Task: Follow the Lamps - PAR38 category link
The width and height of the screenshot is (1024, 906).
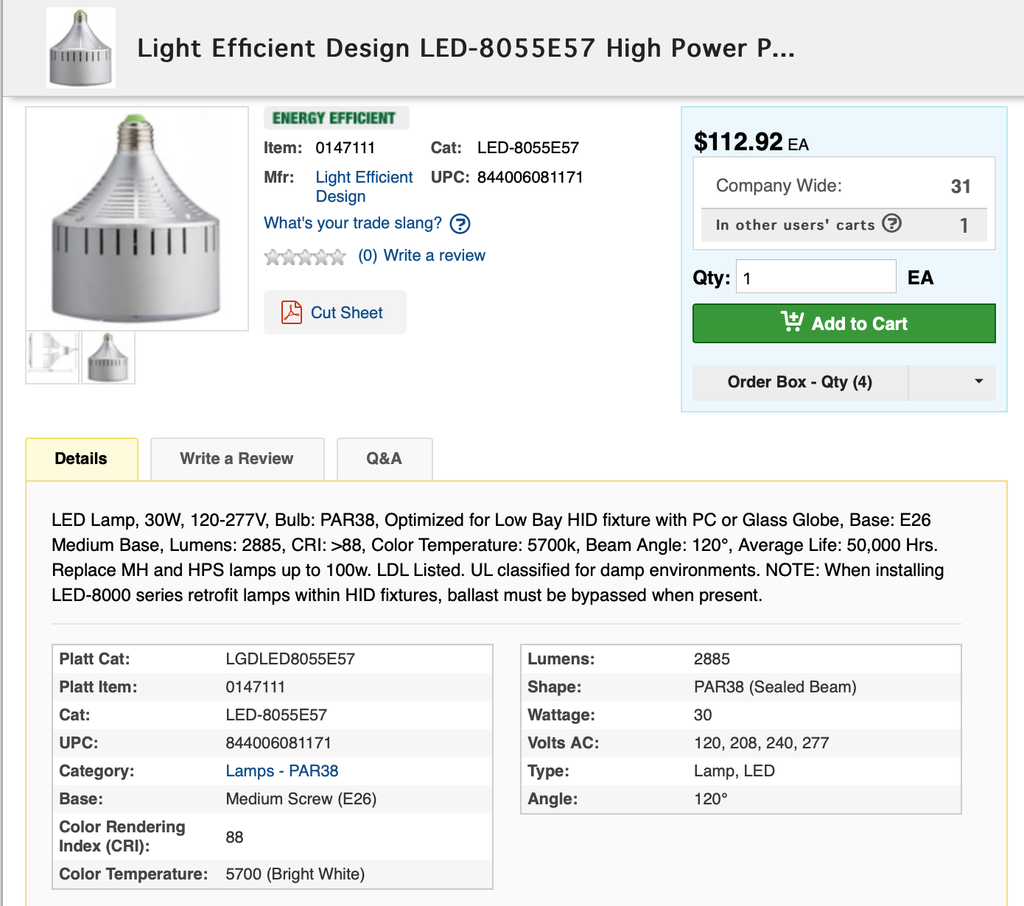Action: [x=282, y=770]
